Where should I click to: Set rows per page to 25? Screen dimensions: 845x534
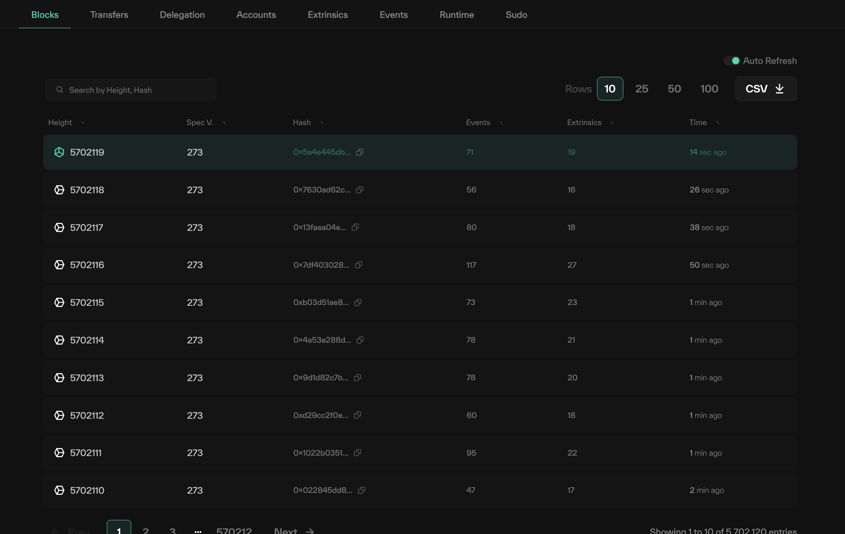[642, 89]
